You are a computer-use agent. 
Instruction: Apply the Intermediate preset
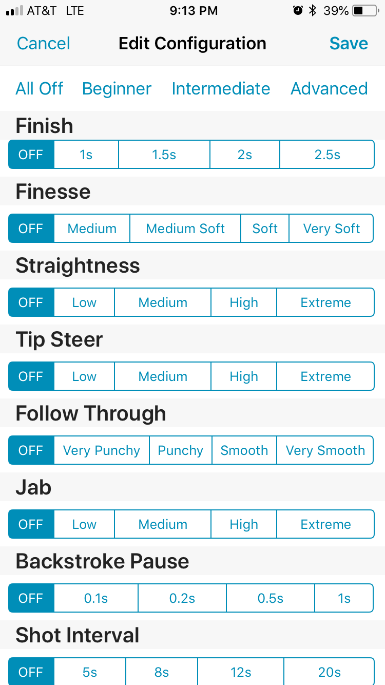point(221,89)
